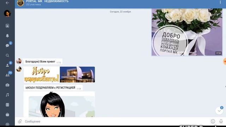Open the video film icon in sidebar
Viewport: 226px width, 127px height.
[x=7, y=105]
